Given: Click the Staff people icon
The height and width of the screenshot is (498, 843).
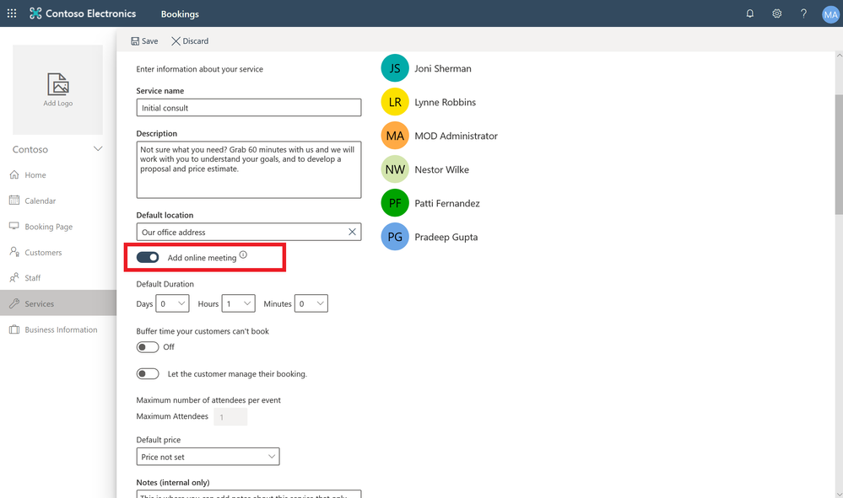Looking at the screenshot, I should 14,277.
